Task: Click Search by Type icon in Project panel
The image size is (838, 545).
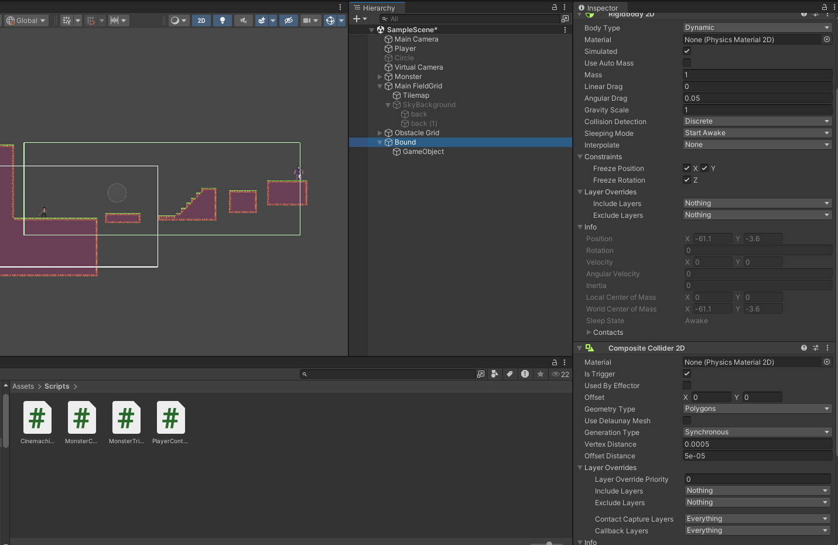Action: [495, 374]
